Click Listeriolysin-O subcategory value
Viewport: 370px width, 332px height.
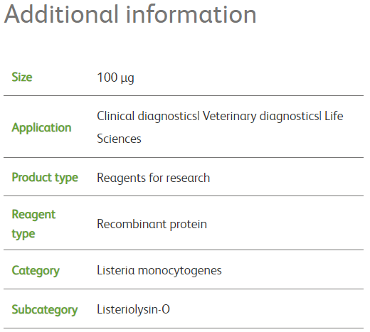point(133,310)
